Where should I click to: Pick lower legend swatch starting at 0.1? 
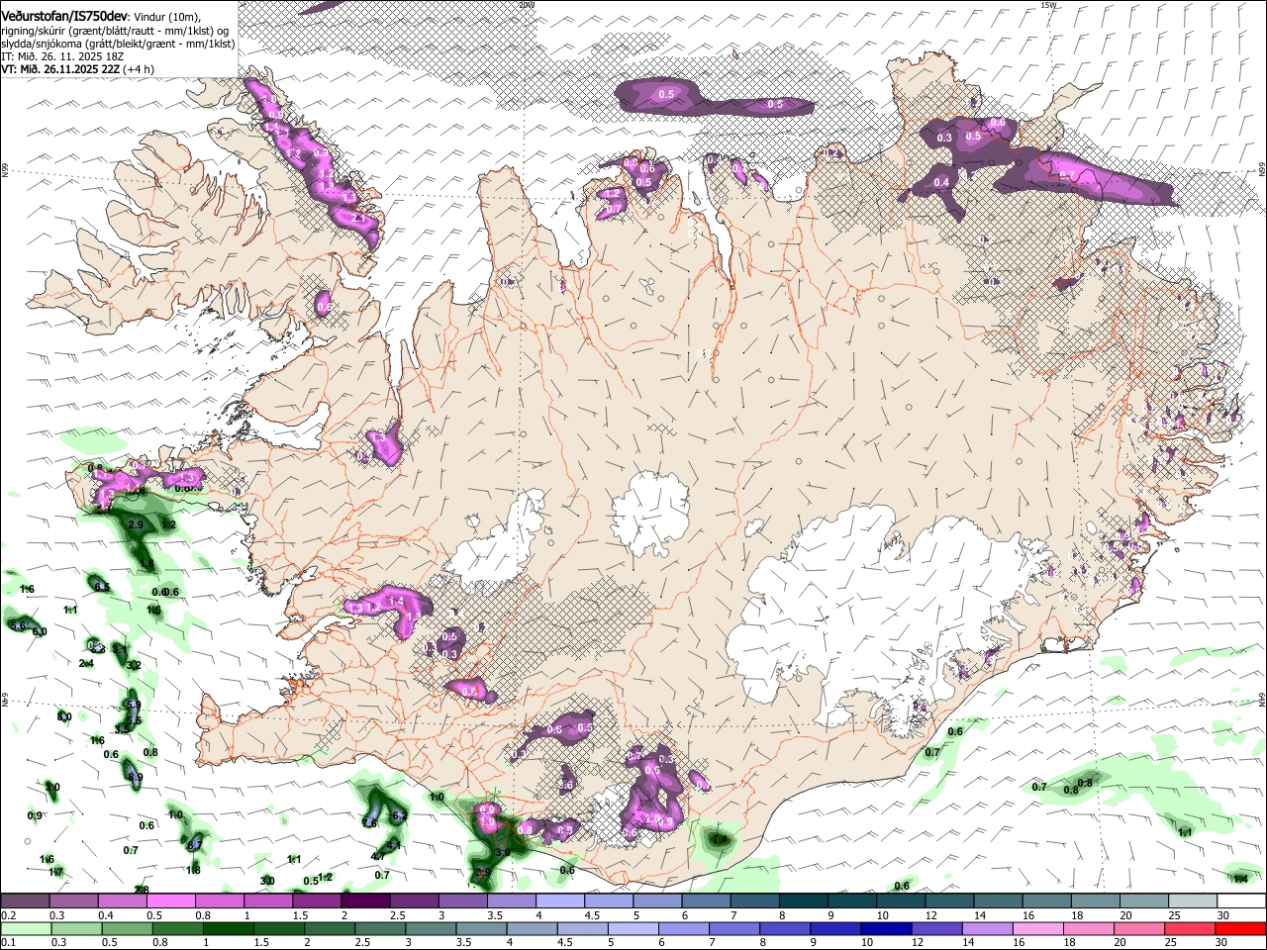tap(26, 928)
